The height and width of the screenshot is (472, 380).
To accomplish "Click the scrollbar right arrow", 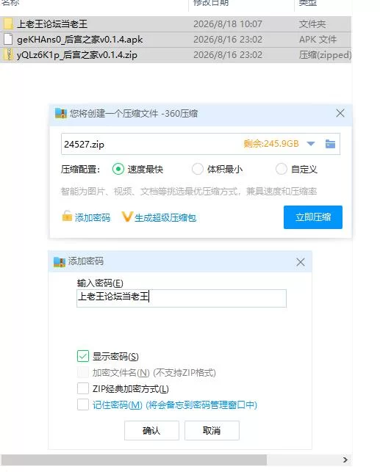I will (x=345, y=460).
